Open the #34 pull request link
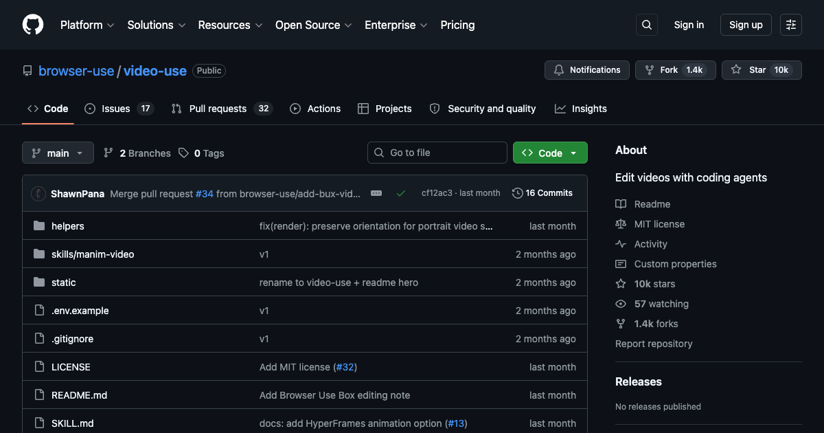The height and width of the screenshot is (433, 824). point(205,194)
